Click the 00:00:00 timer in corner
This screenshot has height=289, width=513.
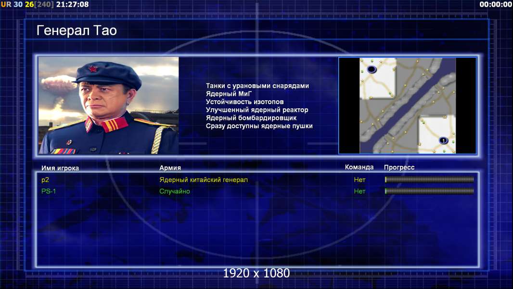click(x=496, y=4)
